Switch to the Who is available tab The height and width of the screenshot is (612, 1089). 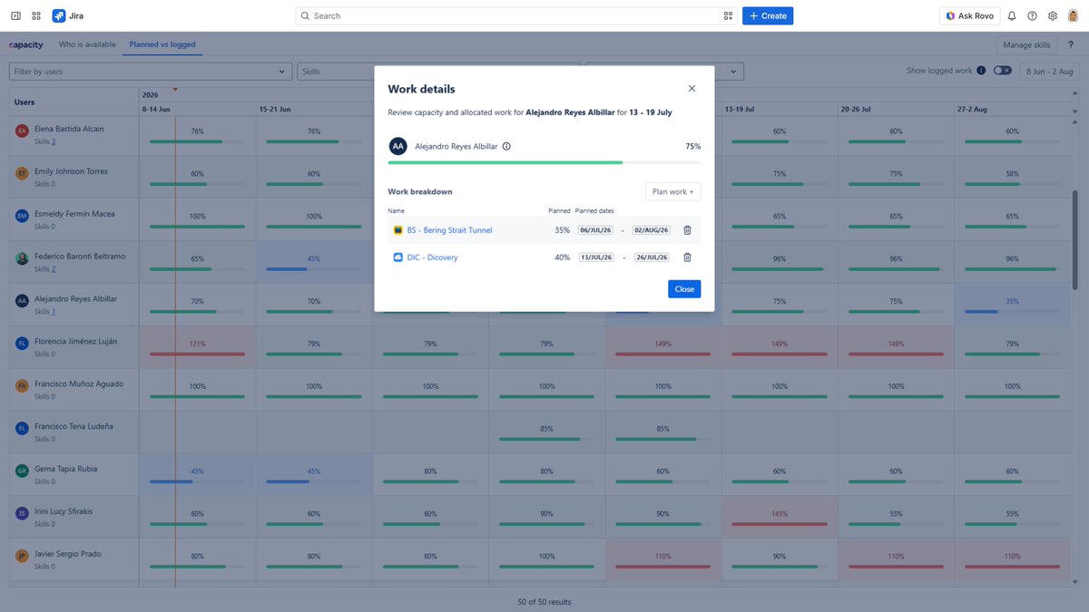[x=87, y=44]
